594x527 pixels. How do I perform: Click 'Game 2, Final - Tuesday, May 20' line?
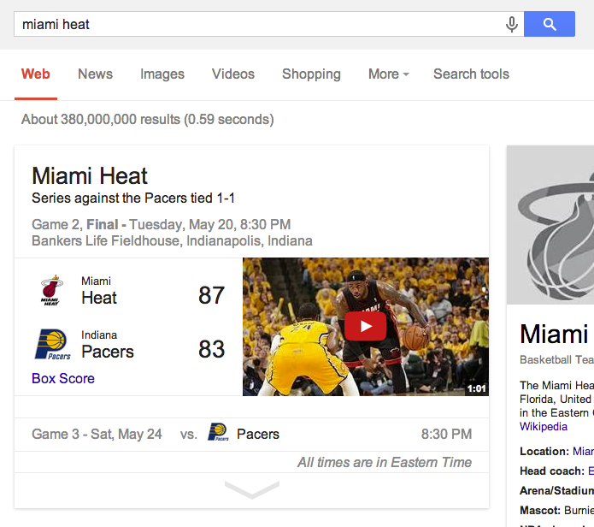tap(161, 224)
